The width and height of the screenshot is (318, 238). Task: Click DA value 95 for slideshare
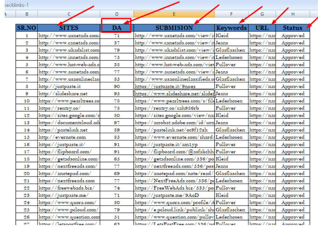tap(117, 94)
